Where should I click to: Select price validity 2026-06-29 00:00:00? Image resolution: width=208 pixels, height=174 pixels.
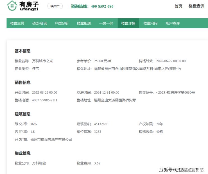(171, 61)
